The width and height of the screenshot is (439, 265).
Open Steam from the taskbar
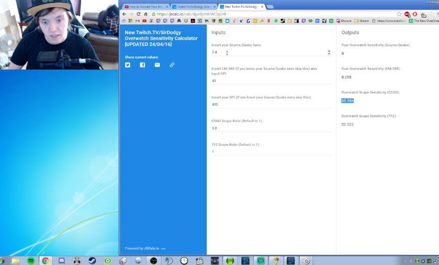pos(92,260)
